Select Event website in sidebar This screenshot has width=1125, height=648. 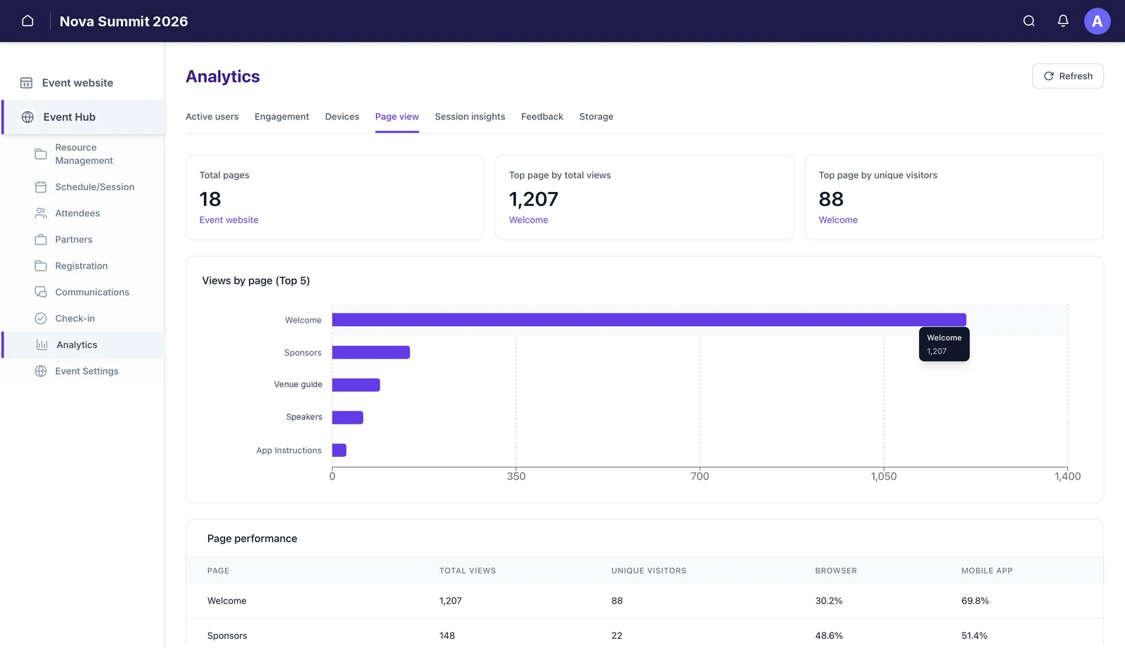(77, 83)
